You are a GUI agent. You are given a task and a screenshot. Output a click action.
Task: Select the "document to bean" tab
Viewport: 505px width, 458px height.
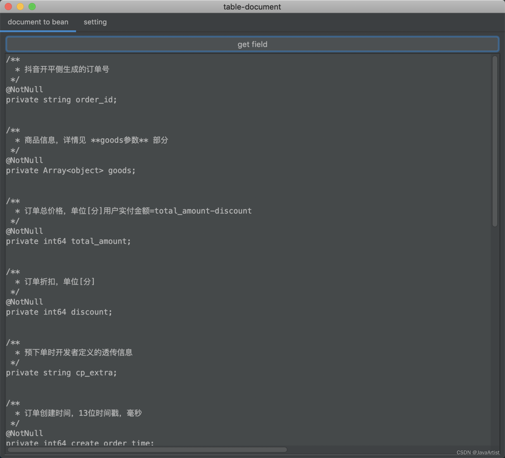pyautogui.click(x=38, y=22)
